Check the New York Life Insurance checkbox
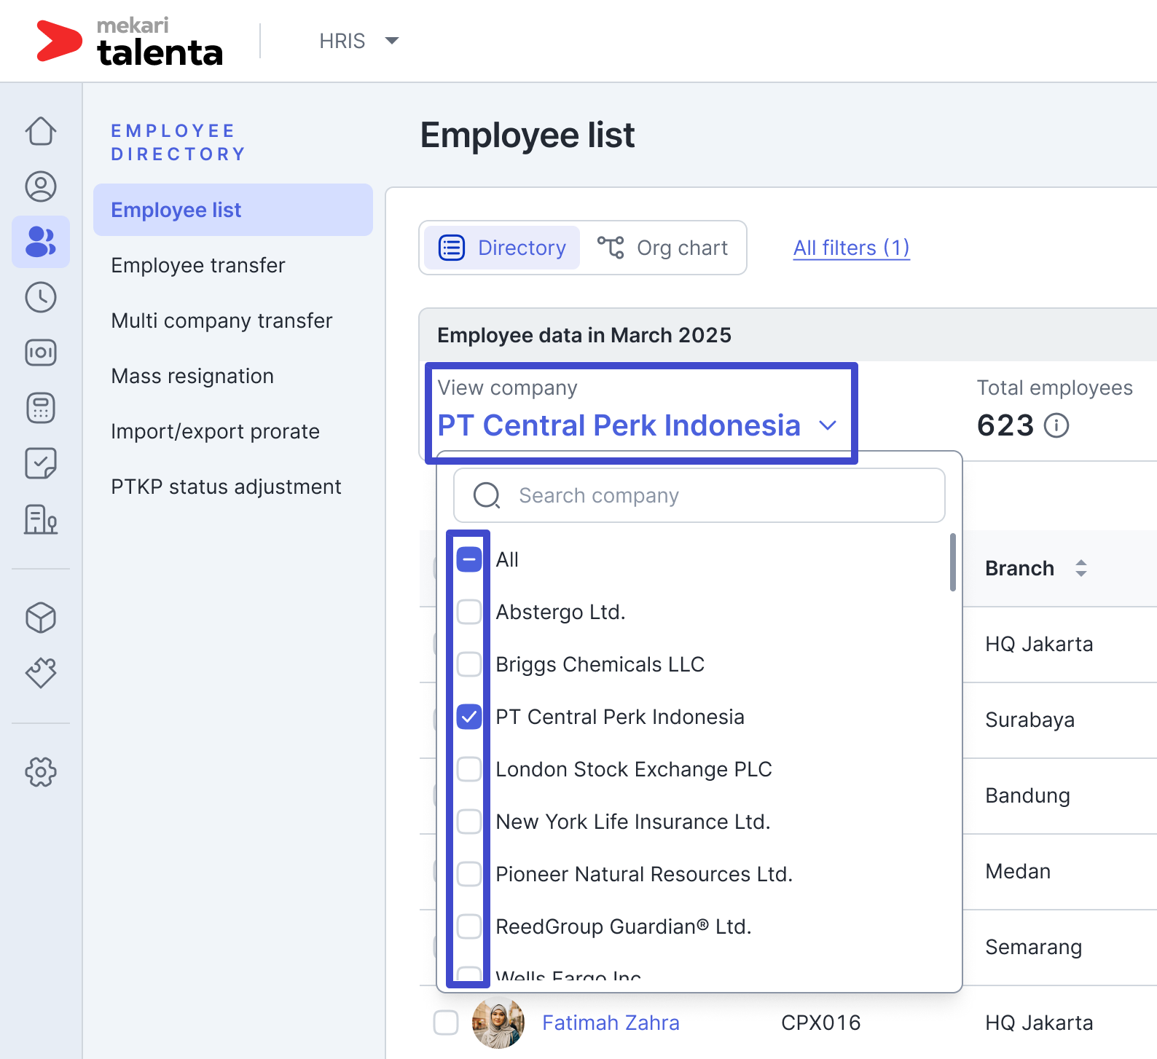 point(469,822)
